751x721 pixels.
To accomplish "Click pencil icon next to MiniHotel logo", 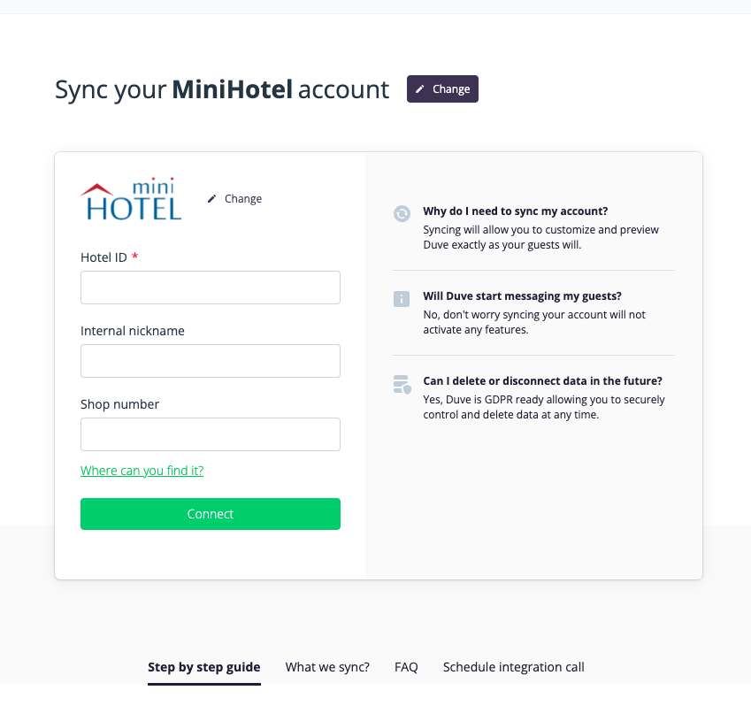I will tap(211, 199).
